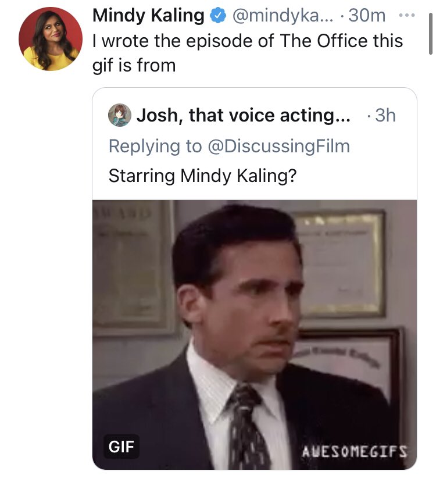Click the Mindy Kaling display name

pyautogui.click(x=148, y=16)
